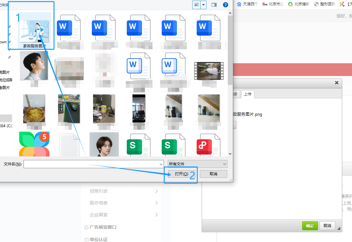The width and height of the screenshot is (352, 242).
Task: Click the change view mode icon
Action: click(197, 5)
